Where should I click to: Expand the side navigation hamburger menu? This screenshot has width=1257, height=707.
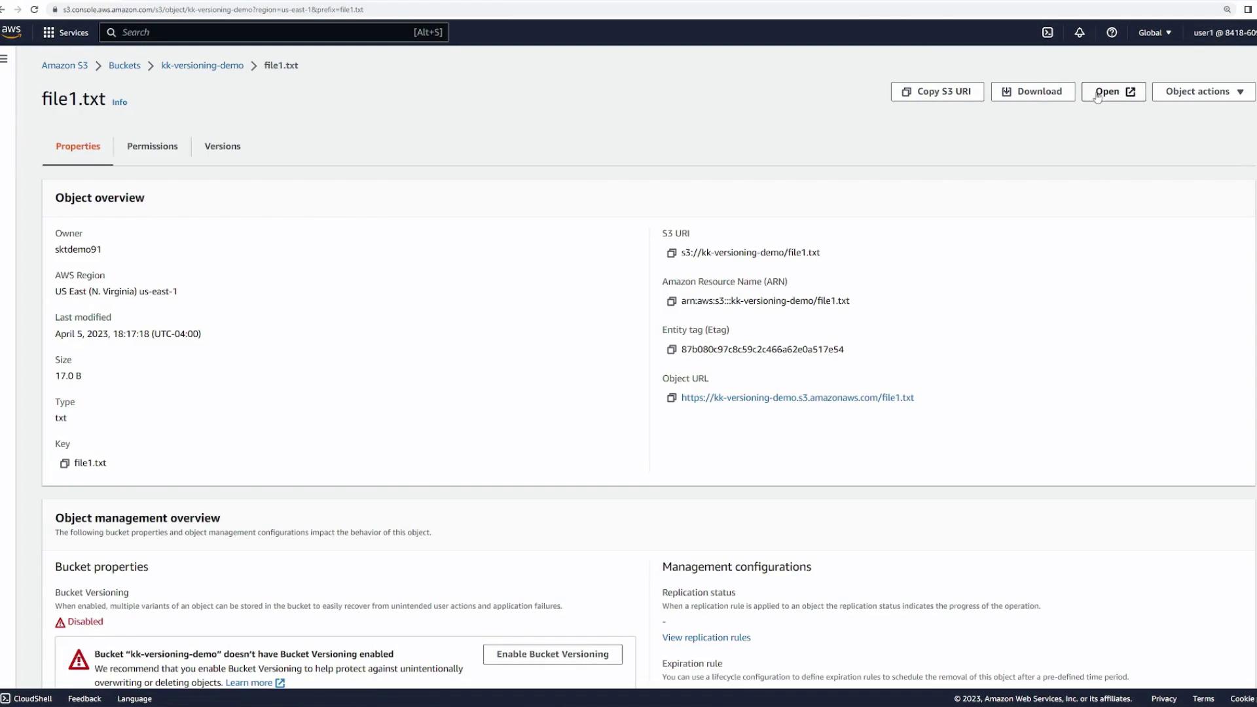5,59
